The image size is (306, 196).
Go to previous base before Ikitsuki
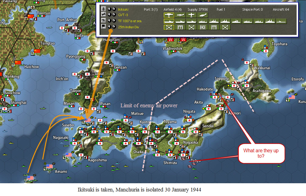110,9
